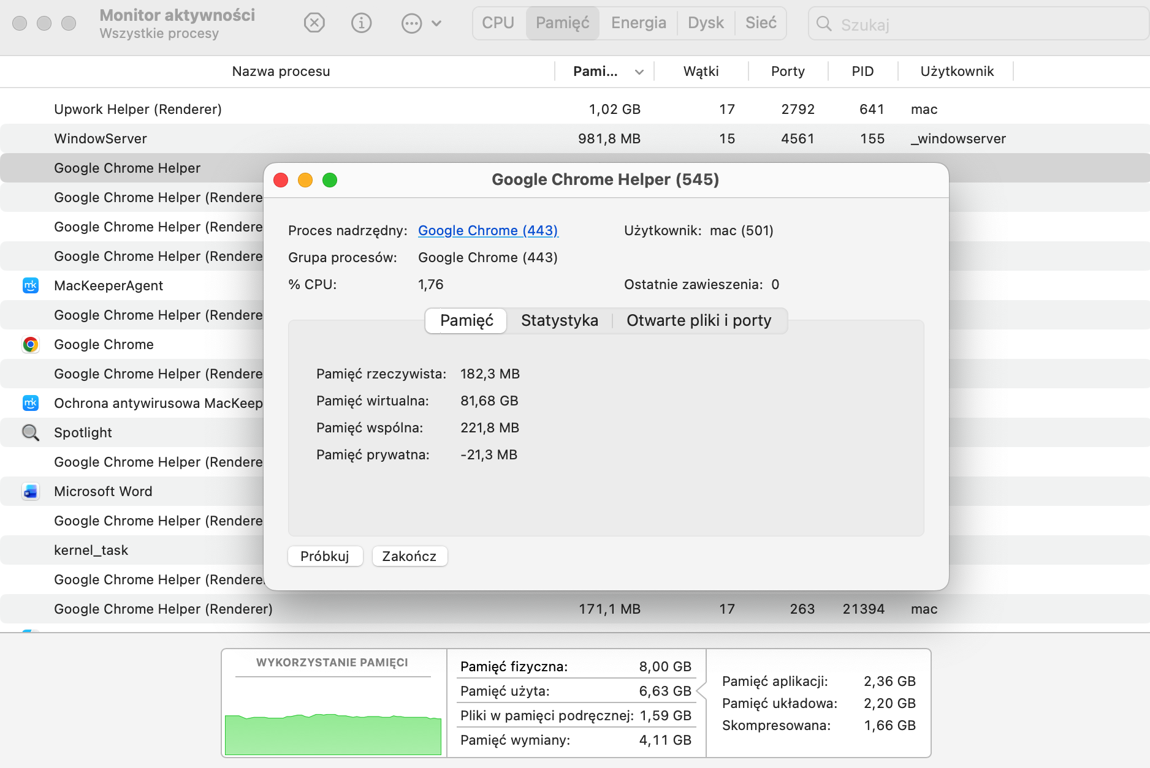Click the Spotlight magnifier icon in list
Screen dimensions: 1150x768
(31, 432)
